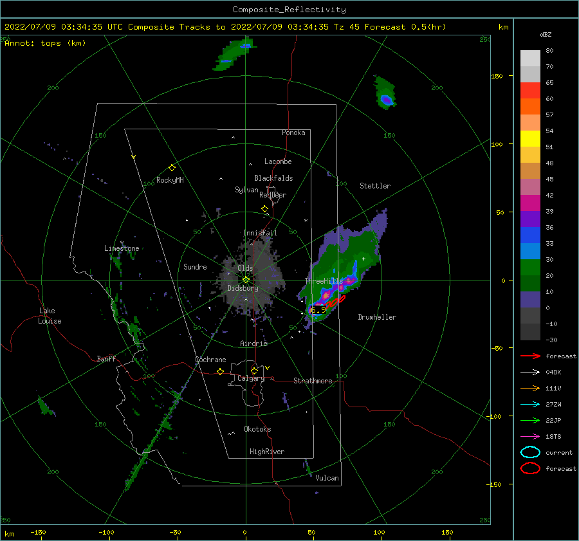Viewport: 579px width, 541px height.
Task: Click the HighRiver town label
Action: point(267,452)
